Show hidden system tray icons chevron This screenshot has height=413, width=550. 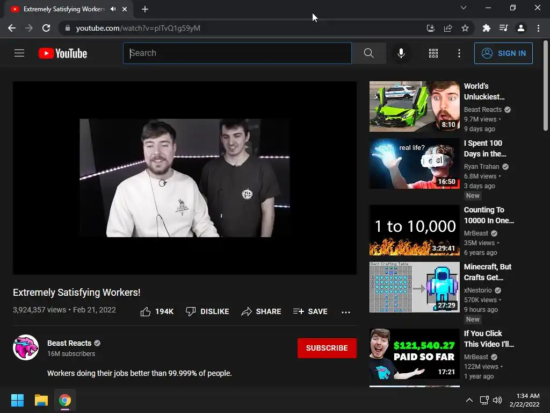[469, 400]
